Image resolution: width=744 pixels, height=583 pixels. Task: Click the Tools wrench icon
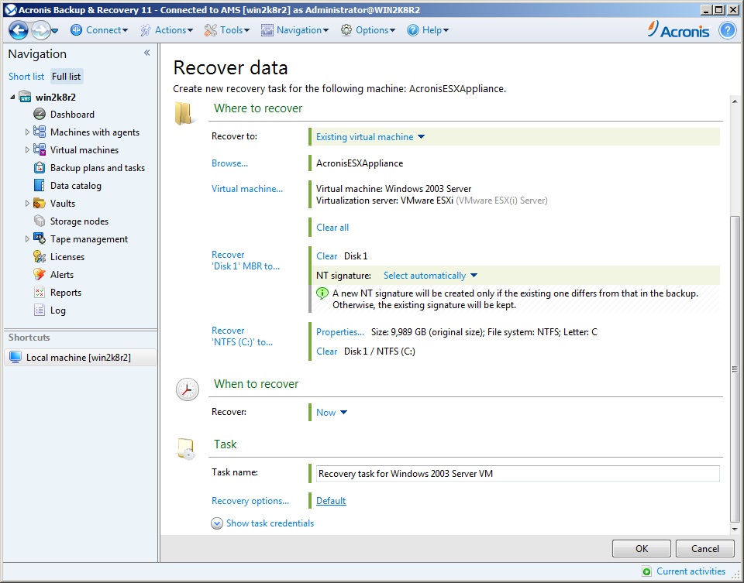pyautogui.click(x=210, y=30)
